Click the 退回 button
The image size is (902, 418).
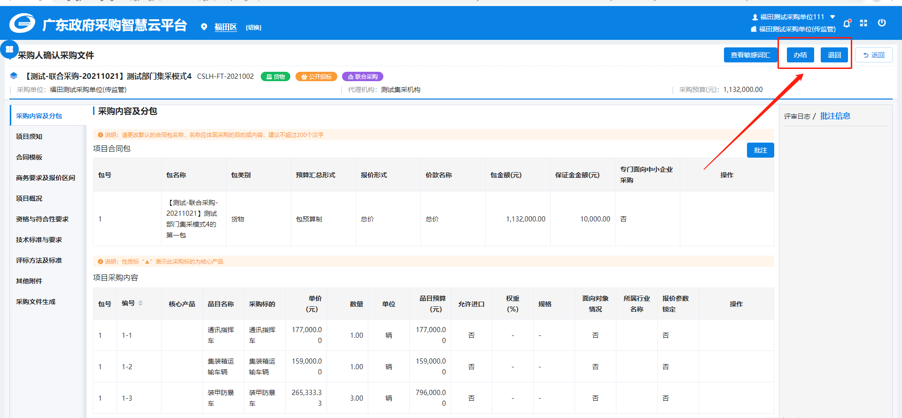click(834, 55)
